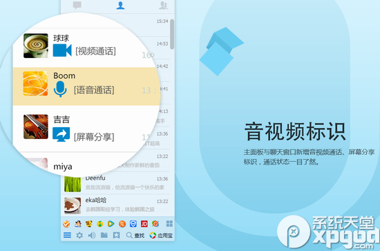Open the favorites star bookmark icon
The image size is (380, 251).
click(116, 235)
